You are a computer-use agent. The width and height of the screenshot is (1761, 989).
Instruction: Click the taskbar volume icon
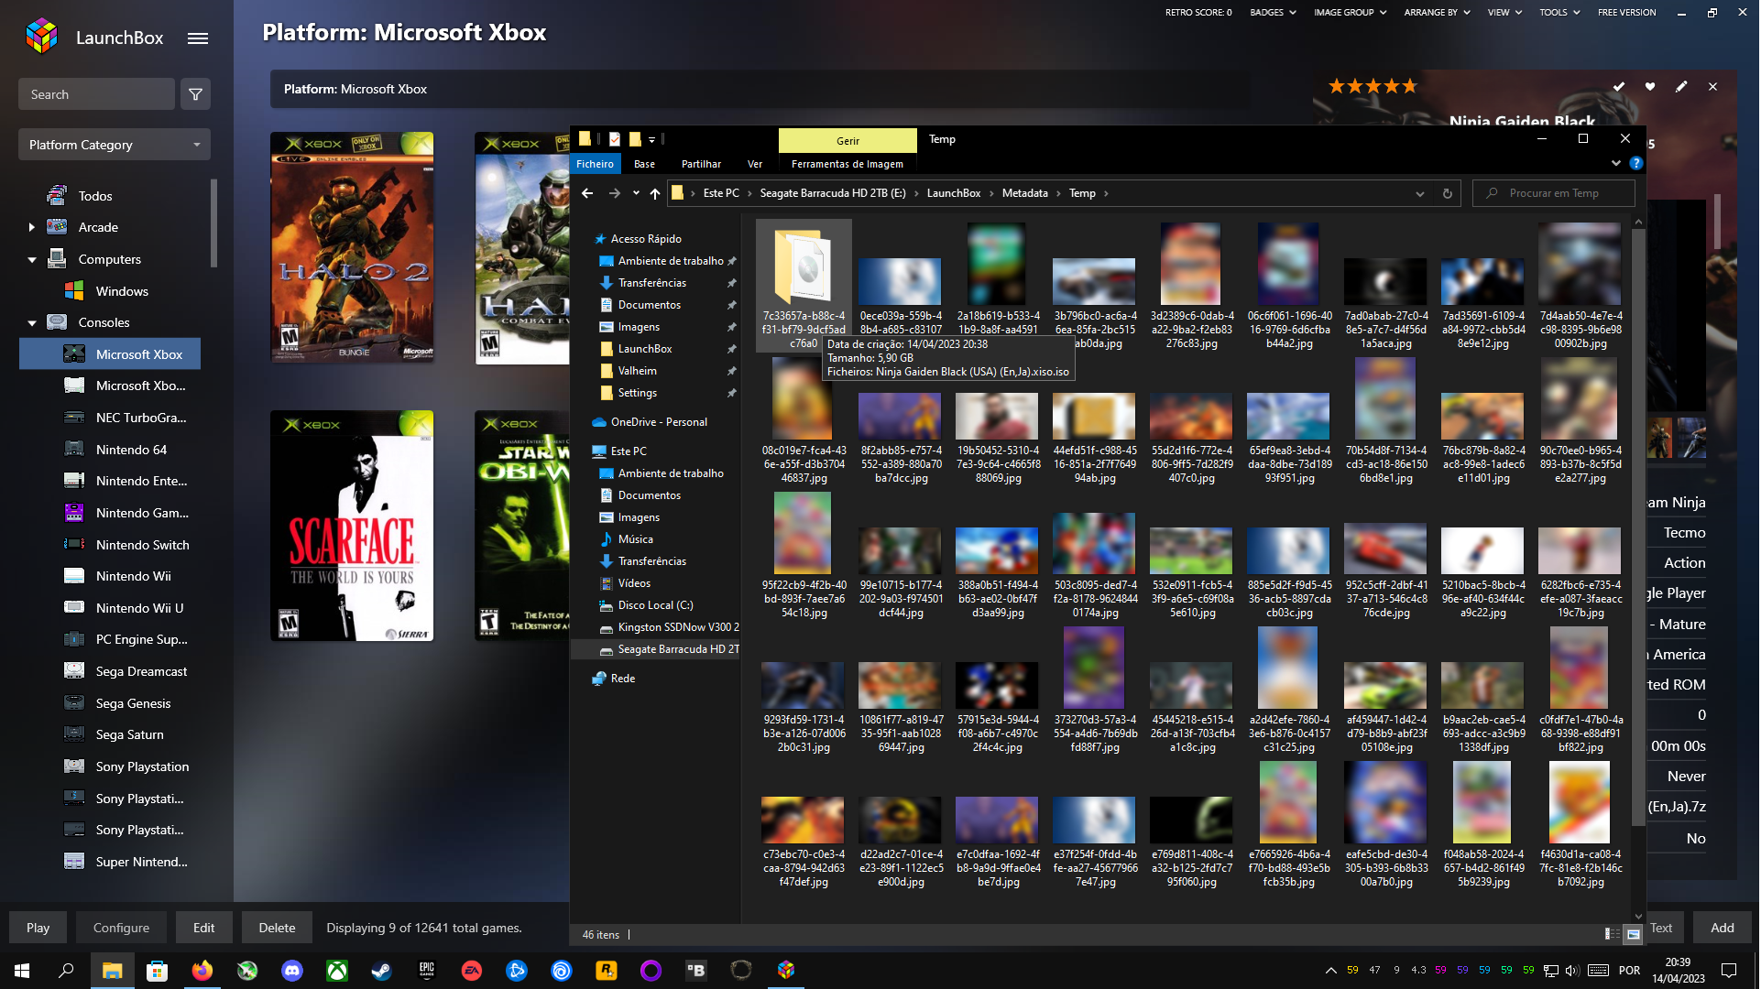1572,971
